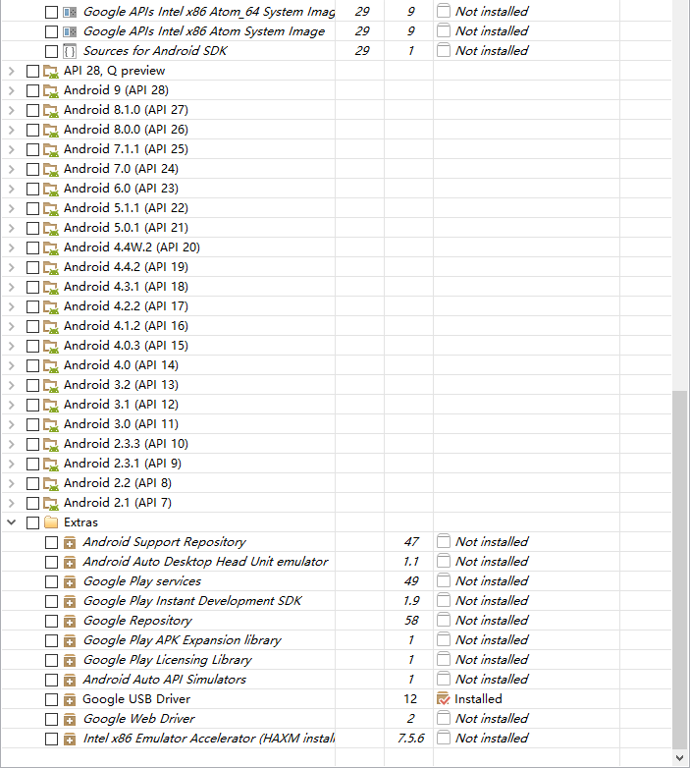Check the Google Play services checkbox
The image size is (690, 768).
[51, 581]
